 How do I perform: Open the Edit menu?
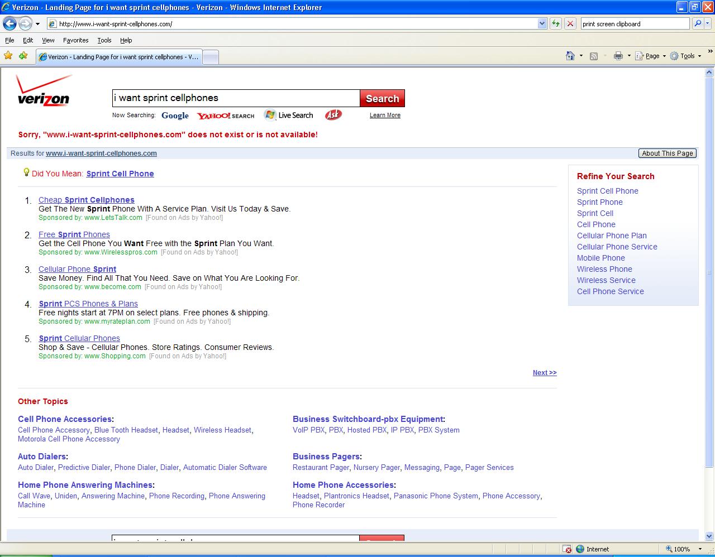click(28, 40)
